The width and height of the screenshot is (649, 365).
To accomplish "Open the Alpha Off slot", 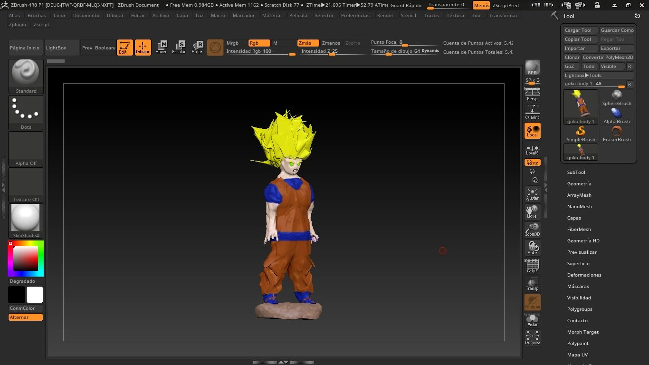I will point(26,148).
